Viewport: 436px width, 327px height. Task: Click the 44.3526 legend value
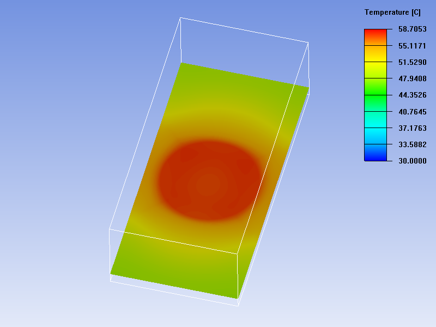(x=413, y=95)
